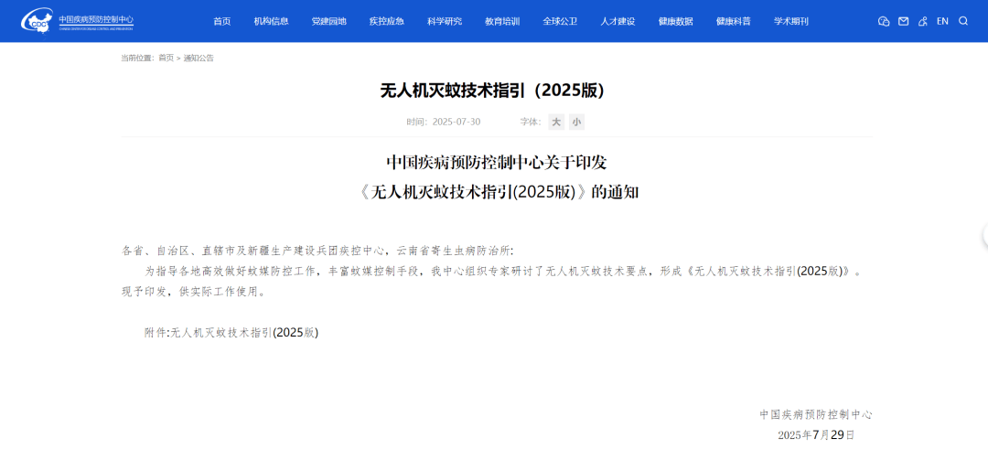Open the 机构信息 menu
This screenshot has height=449, width=988.
coord(272,21)
